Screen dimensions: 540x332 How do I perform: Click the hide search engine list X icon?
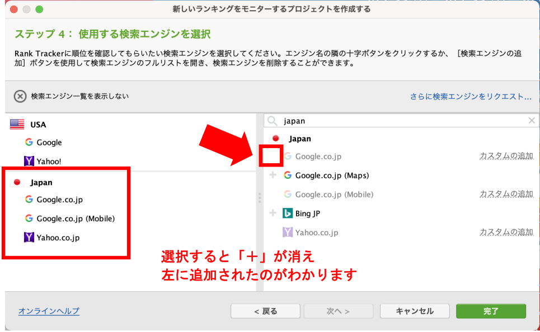tap(20, 96)
